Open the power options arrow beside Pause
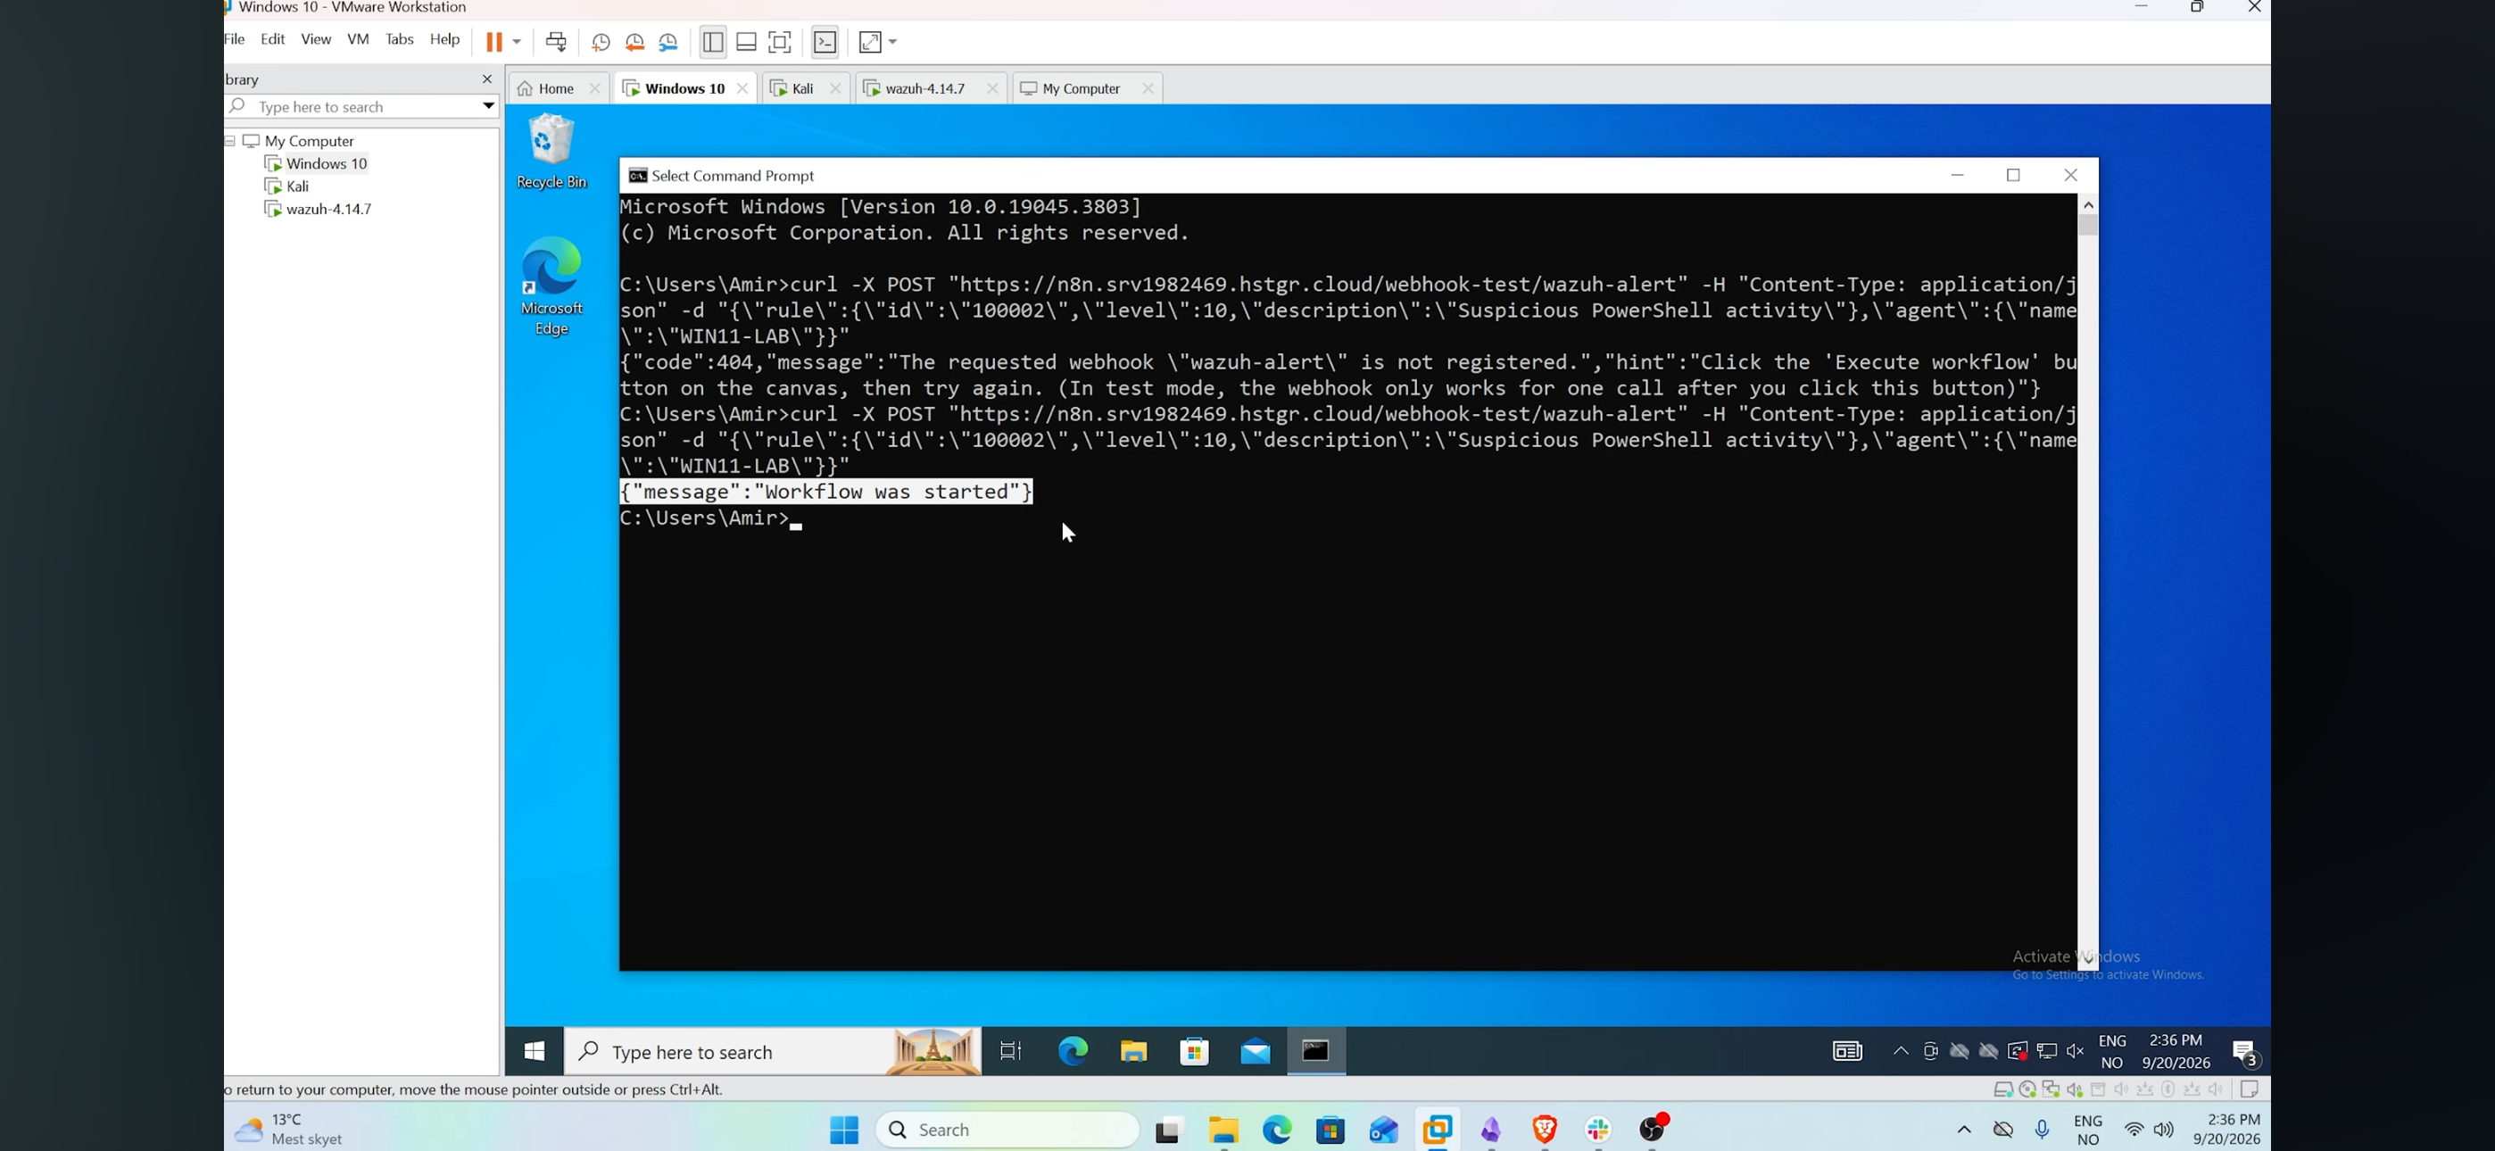Image resolution: width=2495 pixels, height=1151 pixels. coord(518,42)
